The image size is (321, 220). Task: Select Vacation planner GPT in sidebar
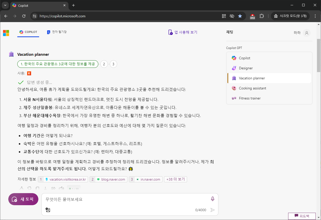coord(269,78)
